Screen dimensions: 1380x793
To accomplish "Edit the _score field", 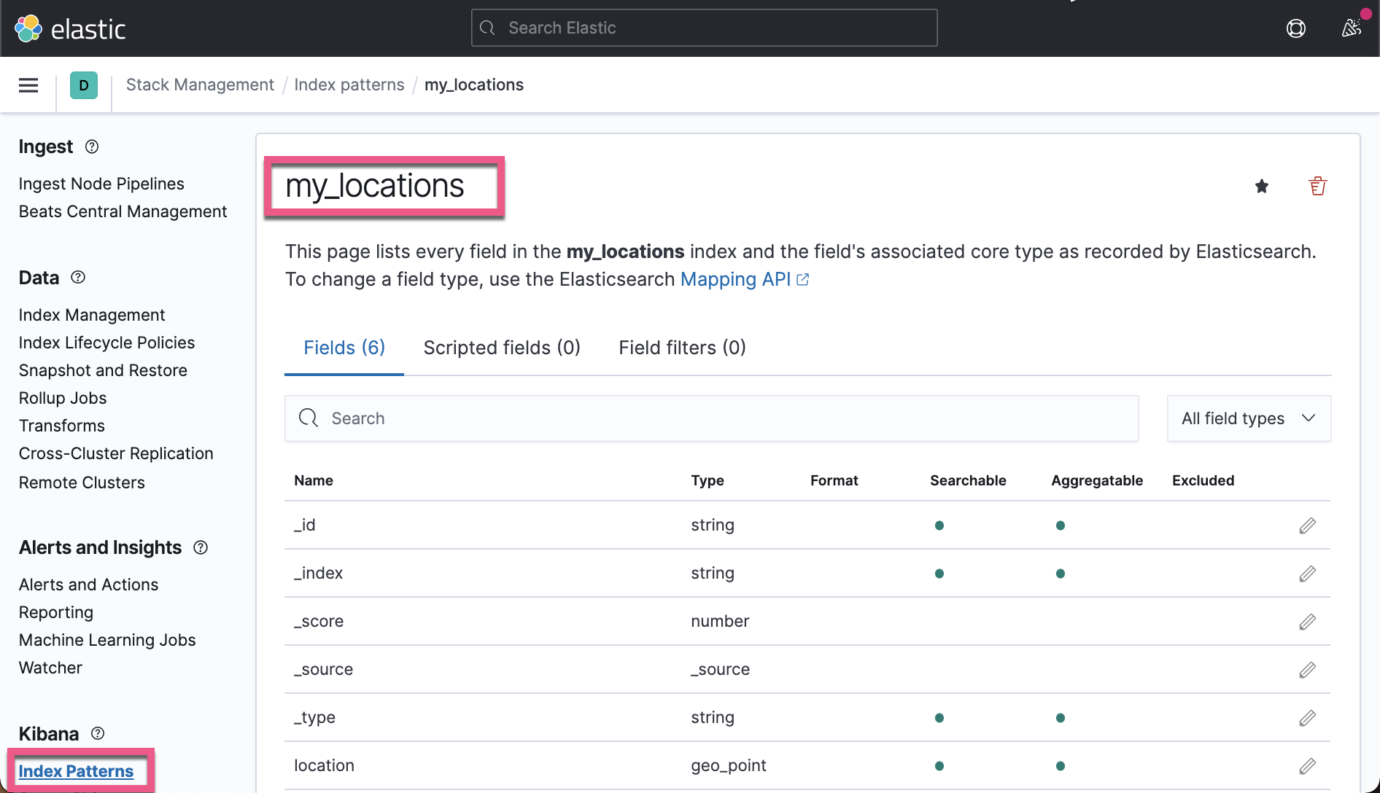I will tap(1307, 621).
